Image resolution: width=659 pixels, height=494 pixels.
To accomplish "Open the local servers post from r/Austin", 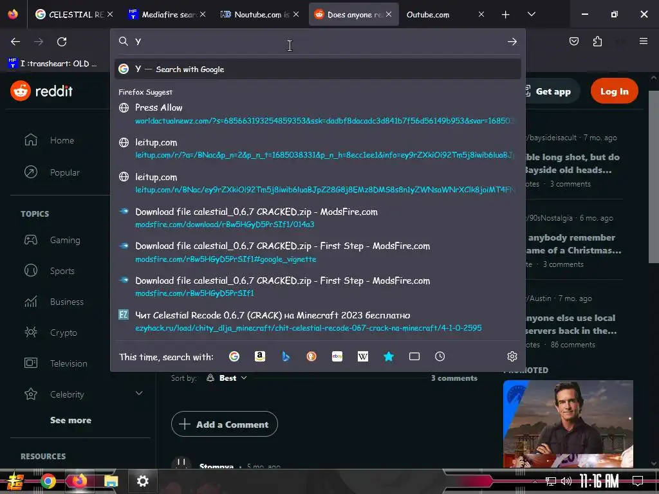I will click(x=571, y=324).
